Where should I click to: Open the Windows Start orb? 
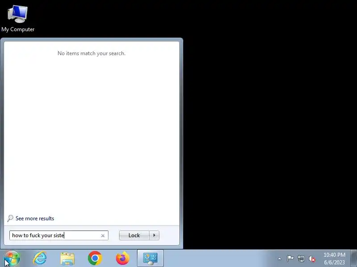pyautogui.click(x=12, y=259)
